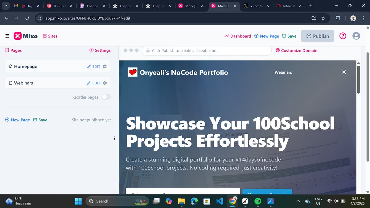The height and width of the screenshot is (208, 370).
Task: Open File Explorer from the taskbar
Action: tap(181, 201)
